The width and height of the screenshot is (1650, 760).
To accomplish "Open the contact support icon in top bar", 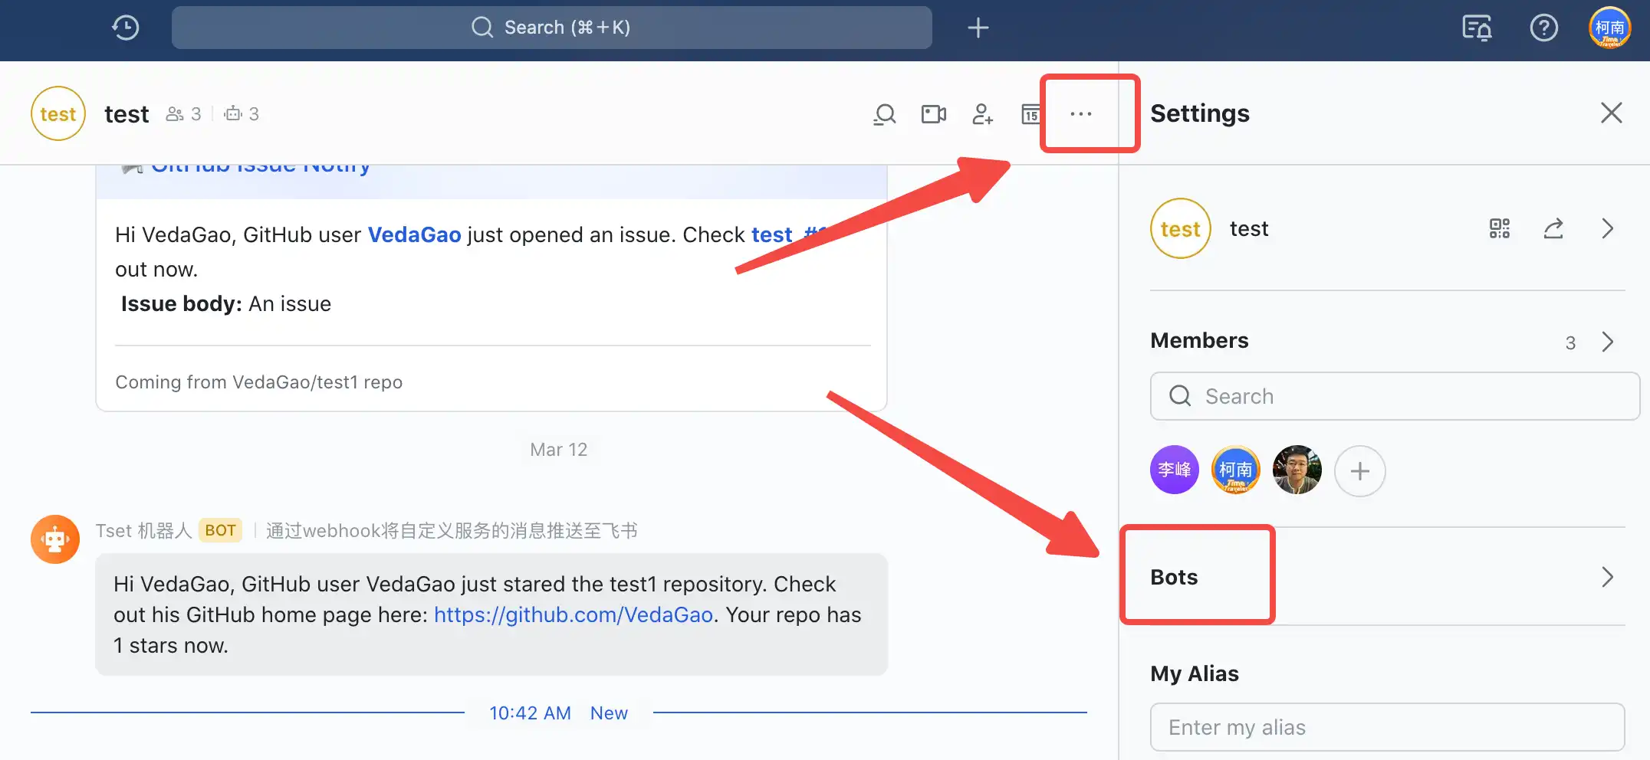I will point(1477,28).
